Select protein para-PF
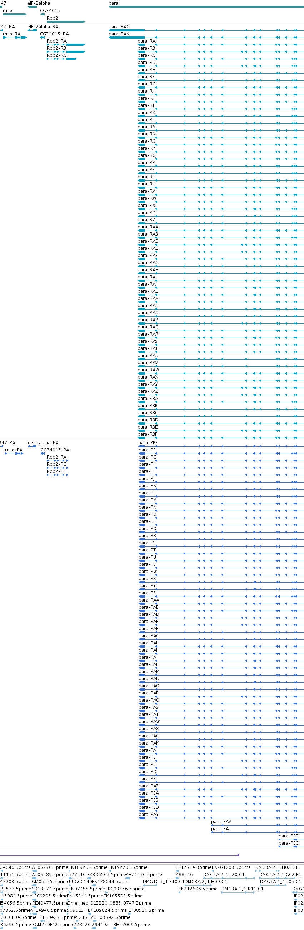Viewport: 304px width, 930px height. click(147, 450)
